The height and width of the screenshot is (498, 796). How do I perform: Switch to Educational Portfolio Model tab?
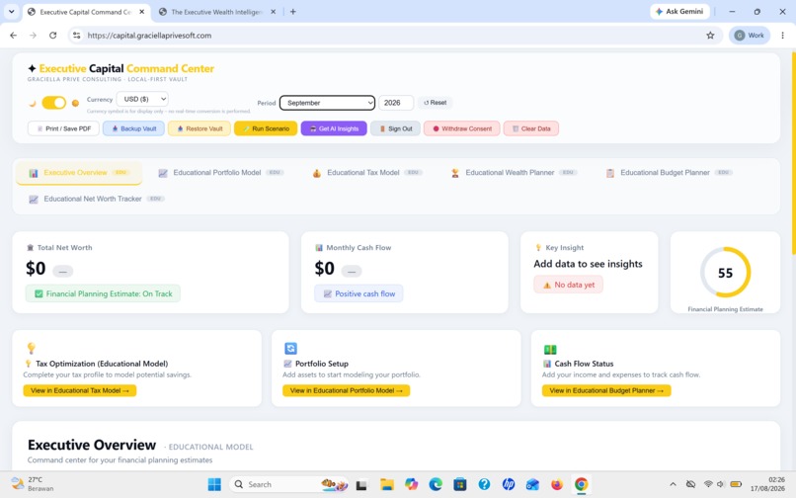pyautogui.click(x=220, y=173)
